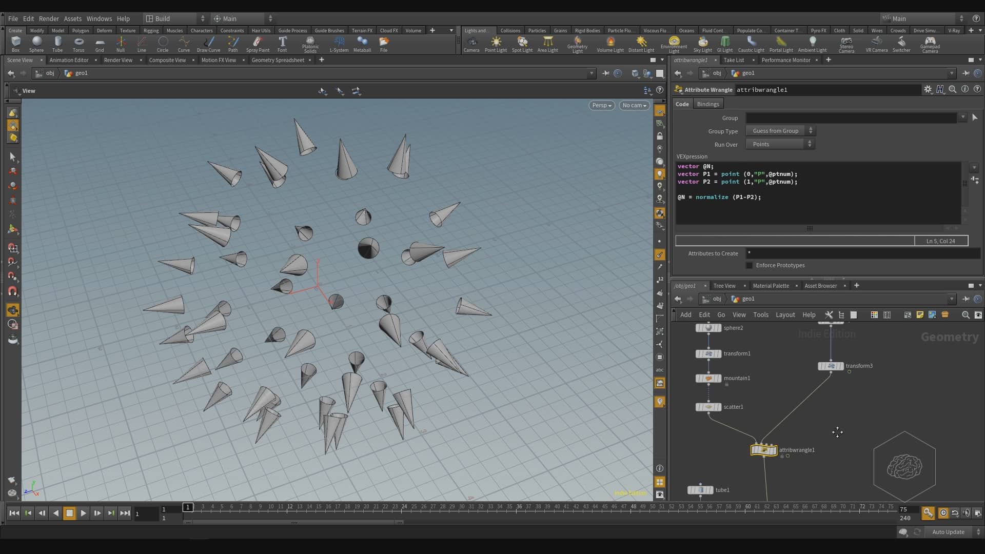Click the Add menu in node editor
The image size is (985, 554).
tap(685, 314)
